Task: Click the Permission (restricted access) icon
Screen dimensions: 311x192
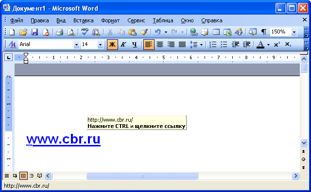Action: [x=46, y=32]
